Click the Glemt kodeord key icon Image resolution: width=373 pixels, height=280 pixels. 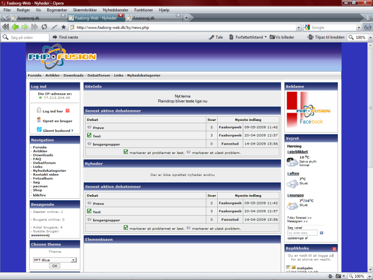click(39, 129)
